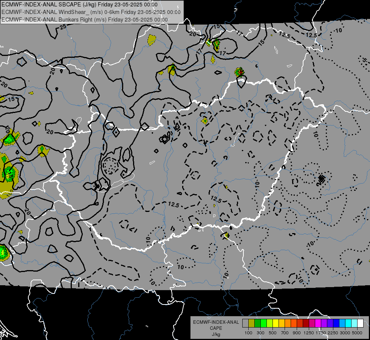Select the bright green legend swatch
The width and height of the screenshot is (370, 340).
(263, 323)
